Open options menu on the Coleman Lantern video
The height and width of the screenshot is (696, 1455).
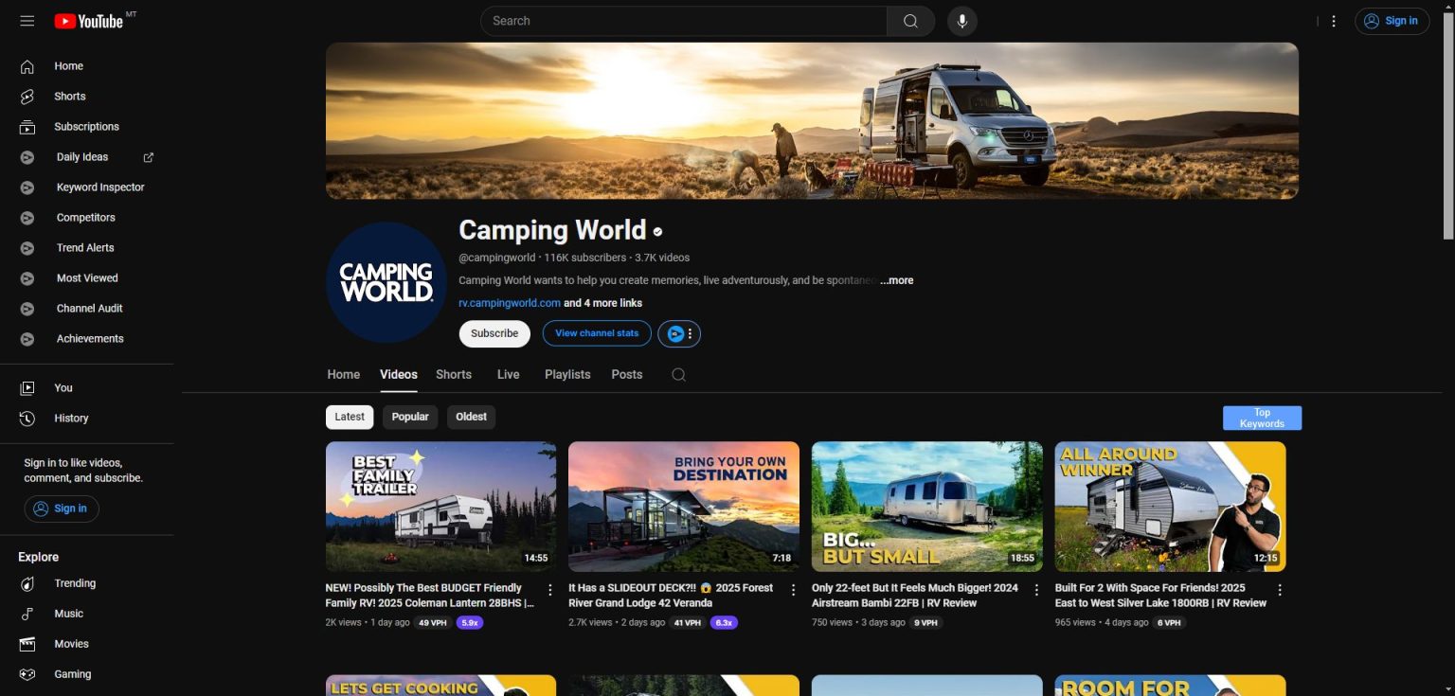click(x=551, y=588)
